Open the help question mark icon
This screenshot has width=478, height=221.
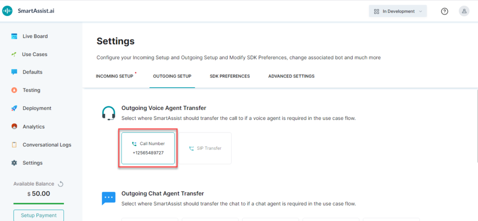point(444,11)
